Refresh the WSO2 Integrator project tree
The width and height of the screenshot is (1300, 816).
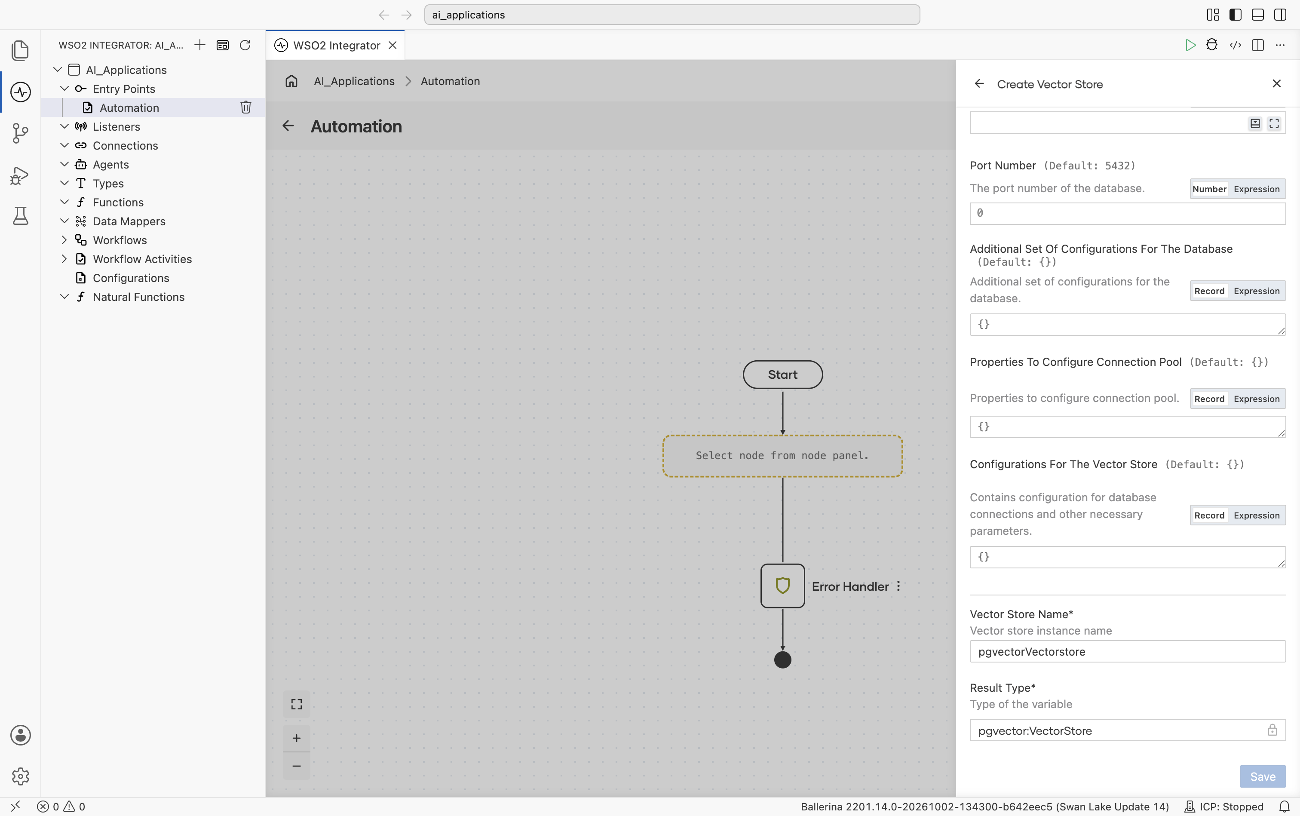[245, 45]
